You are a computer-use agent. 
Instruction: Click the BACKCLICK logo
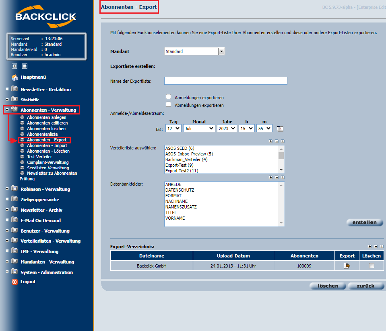coord(46,16)
